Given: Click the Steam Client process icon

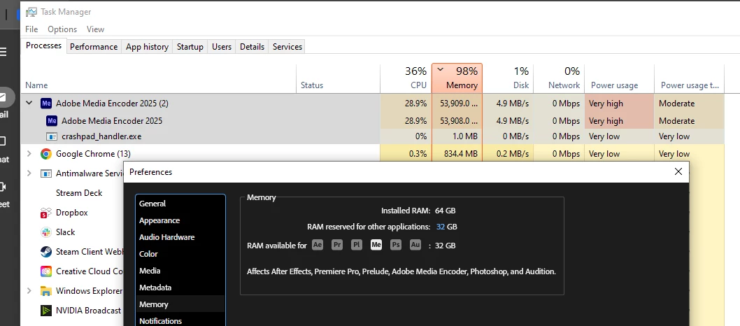Looking at the screenshot, I should click(x=45, y=252).
